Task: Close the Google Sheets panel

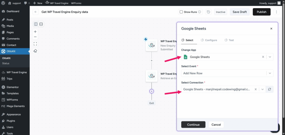Action: point(271,29)
